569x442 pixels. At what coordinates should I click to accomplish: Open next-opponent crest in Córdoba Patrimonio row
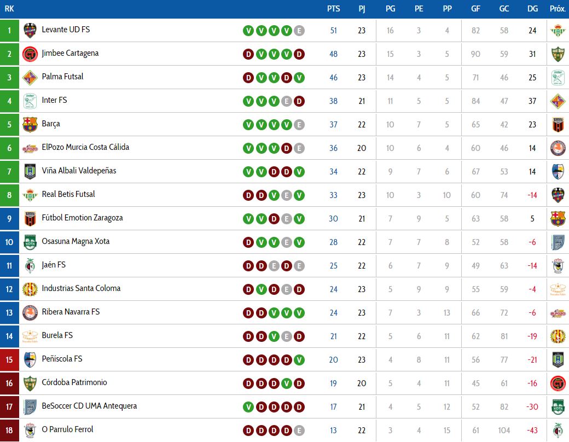[558, 383]
